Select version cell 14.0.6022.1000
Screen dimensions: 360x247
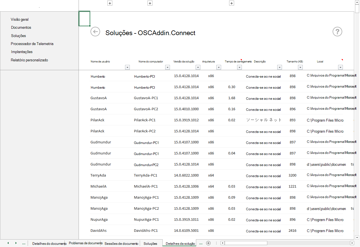pos(186,175)
